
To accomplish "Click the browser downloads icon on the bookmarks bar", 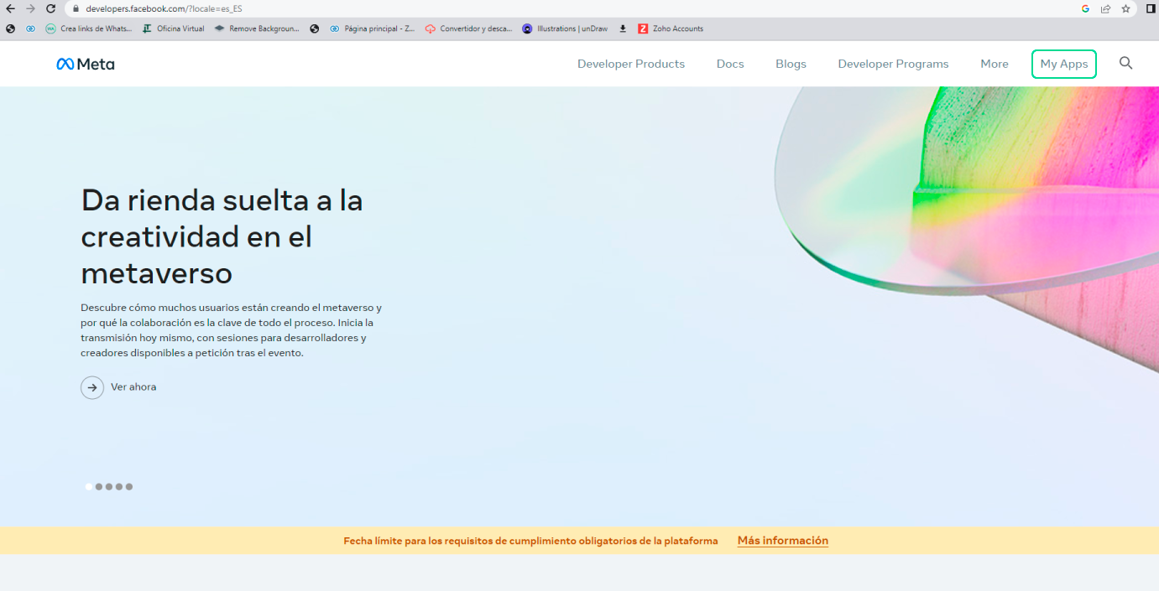I will (622, 28).
